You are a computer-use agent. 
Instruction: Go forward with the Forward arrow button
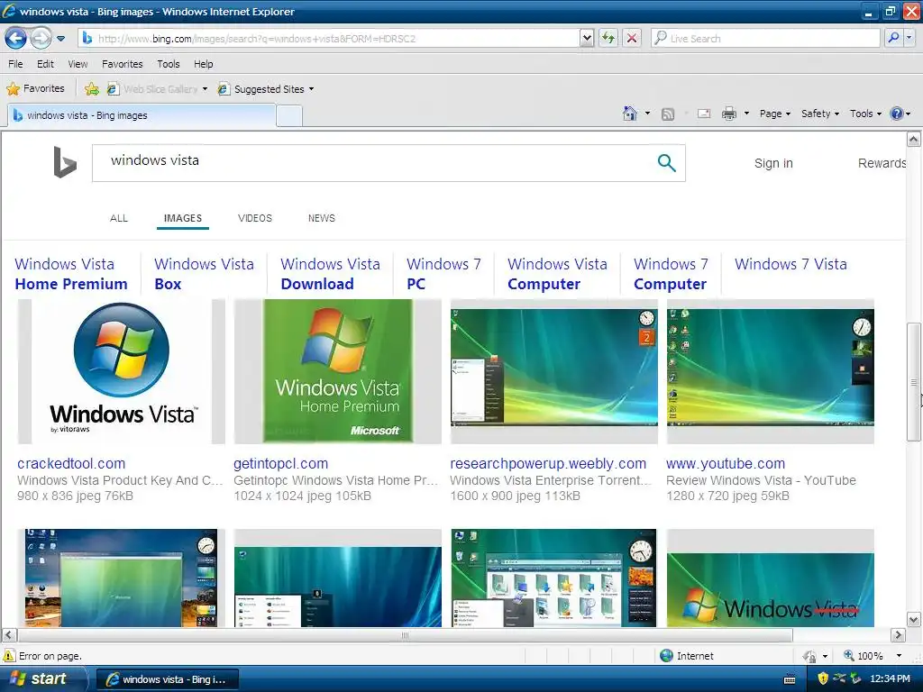pos(41,39)
